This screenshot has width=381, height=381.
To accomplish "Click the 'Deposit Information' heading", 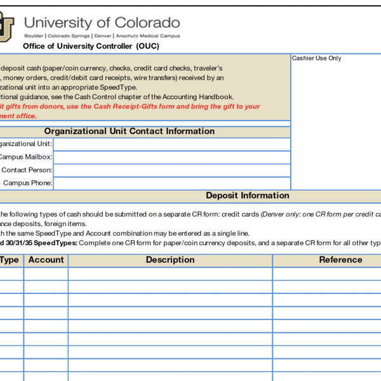I will [x=248, y=196].
